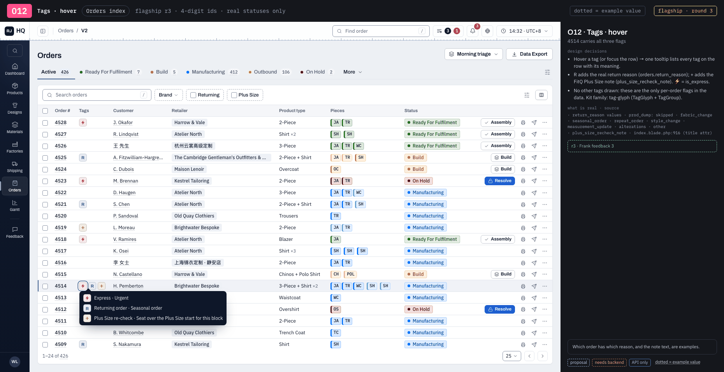This screenshot has width=724, height=372.
Task: Switch to the Manufacturing tab
Action: (x=213, y=72)
